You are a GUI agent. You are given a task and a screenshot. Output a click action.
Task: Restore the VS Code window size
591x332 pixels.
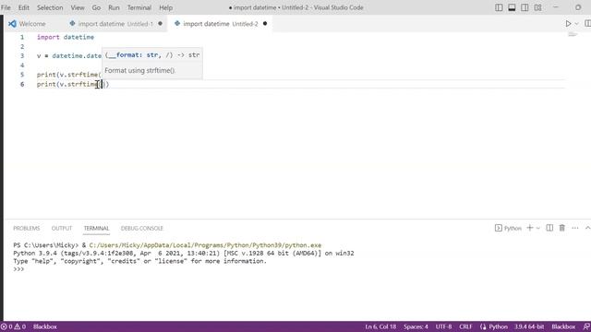(578, 7)
